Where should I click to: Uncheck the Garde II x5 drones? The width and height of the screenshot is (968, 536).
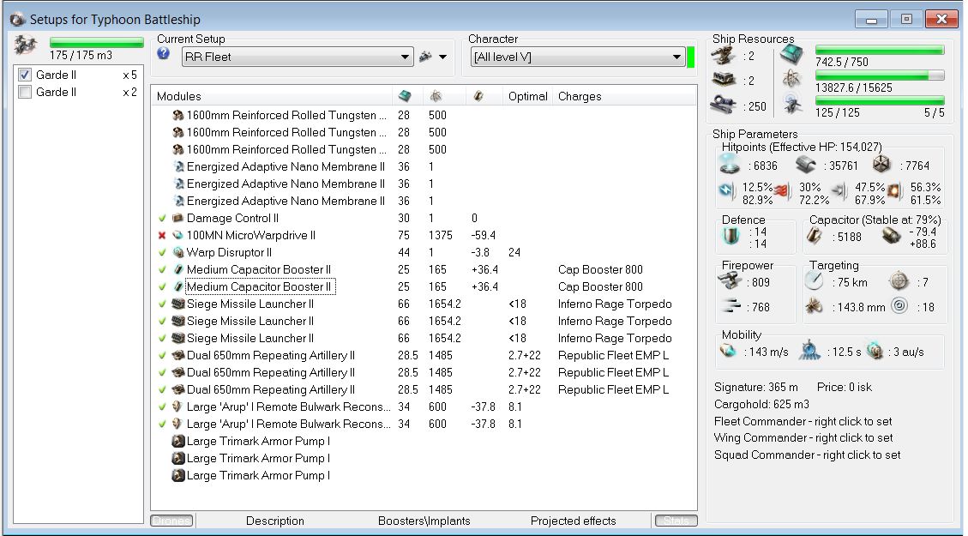pos(25,75)
